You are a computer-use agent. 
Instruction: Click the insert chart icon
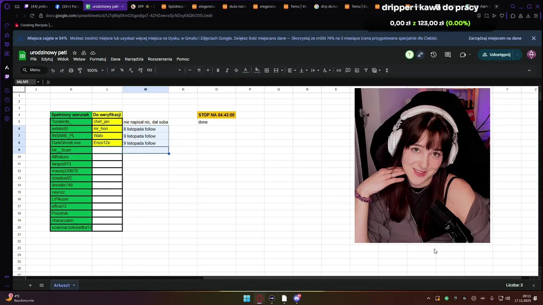point(357,70)
